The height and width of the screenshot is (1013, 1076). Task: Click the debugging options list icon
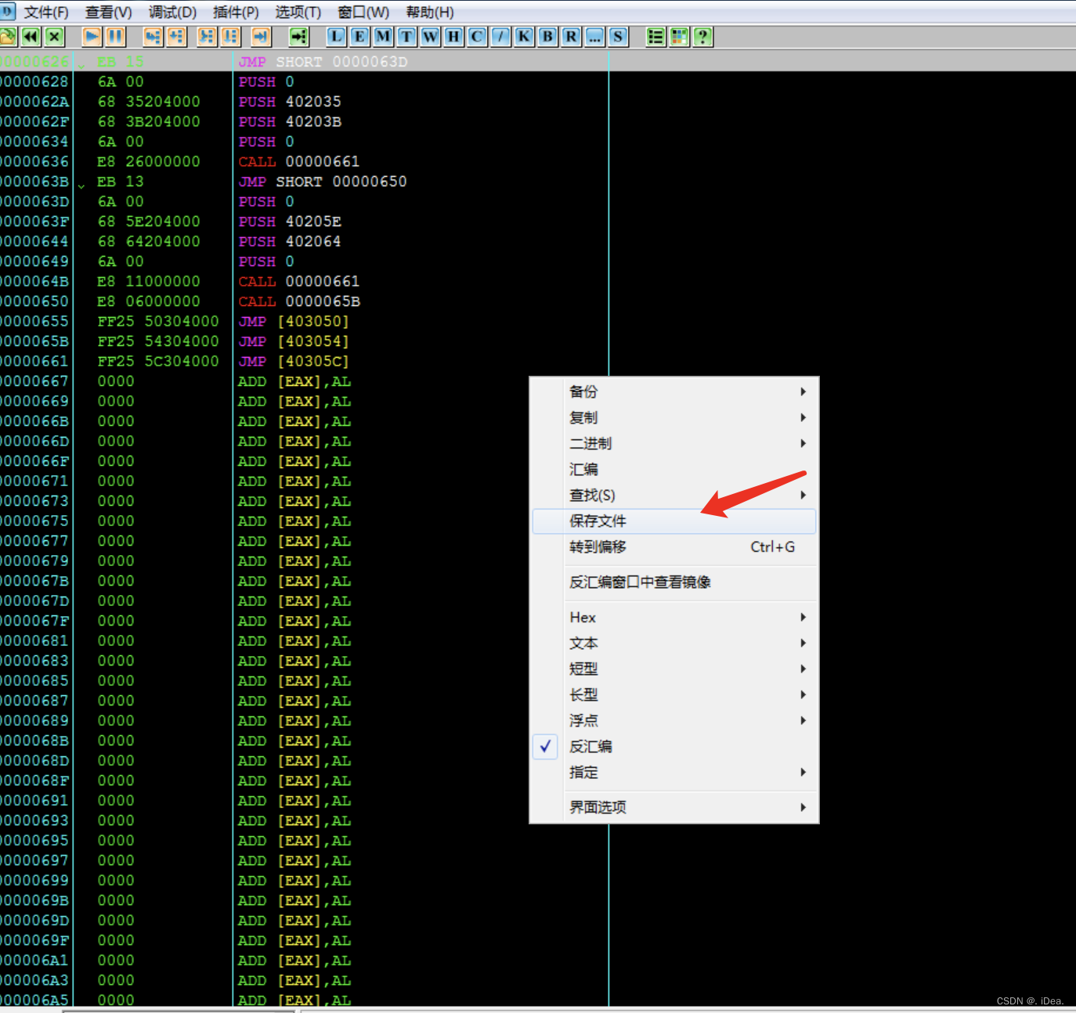[655, 36]
